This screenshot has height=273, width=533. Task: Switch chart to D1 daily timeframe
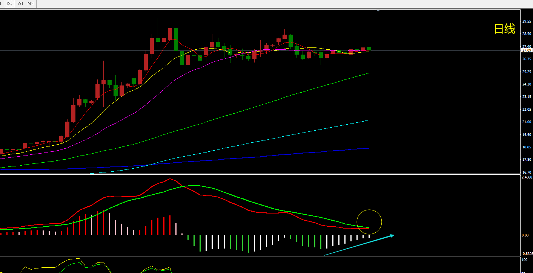(x=10, y=3)
